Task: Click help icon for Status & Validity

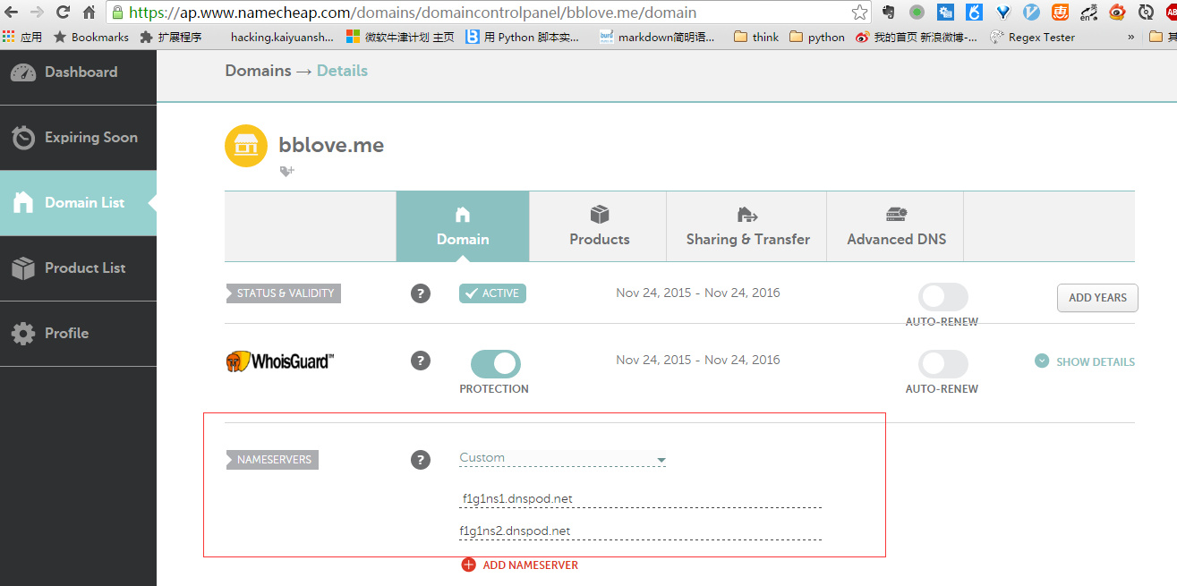Action: tap(421, 293)
